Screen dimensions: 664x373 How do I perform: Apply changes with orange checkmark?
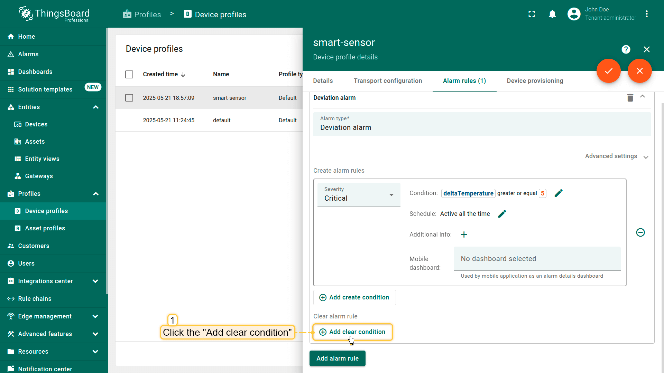click(608, 71)
